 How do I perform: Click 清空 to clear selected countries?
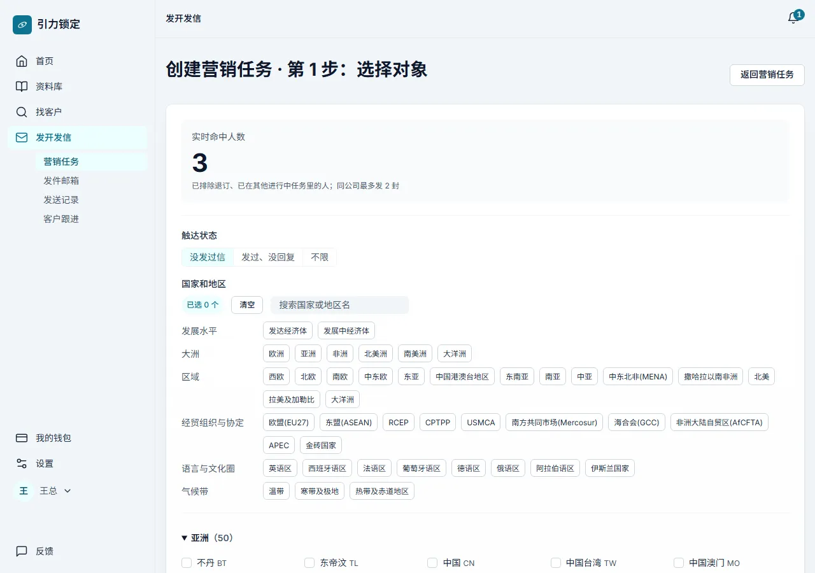pyautogui.click(x=247, y=305)
